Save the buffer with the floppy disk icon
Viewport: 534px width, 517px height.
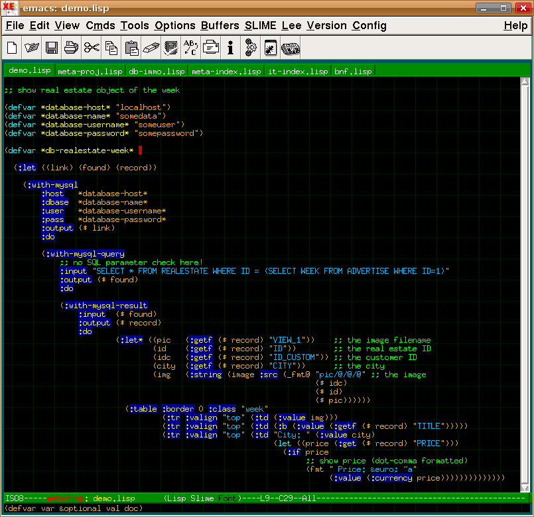[52, 48]
